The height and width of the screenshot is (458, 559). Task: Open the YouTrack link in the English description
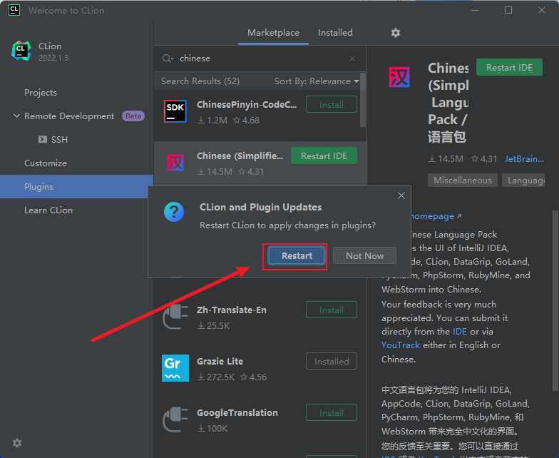(401, 345)
